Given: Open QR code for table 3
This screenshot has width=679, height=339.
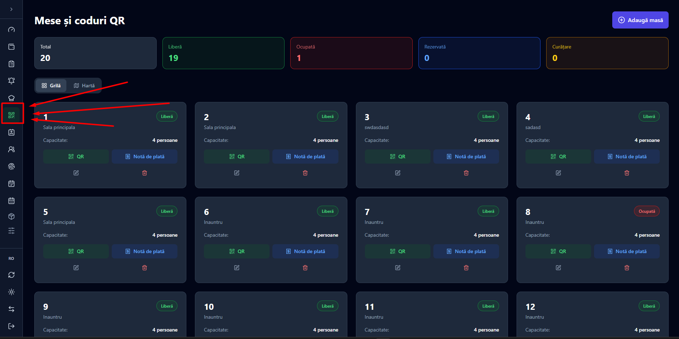Looking at the screenshot, I should [x=397, y=156].
